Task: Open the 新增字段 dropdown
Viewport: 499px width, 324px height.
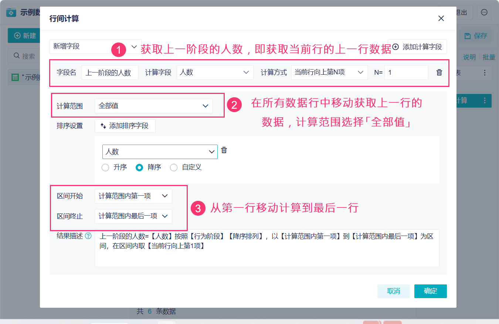Action: [96, 46]
